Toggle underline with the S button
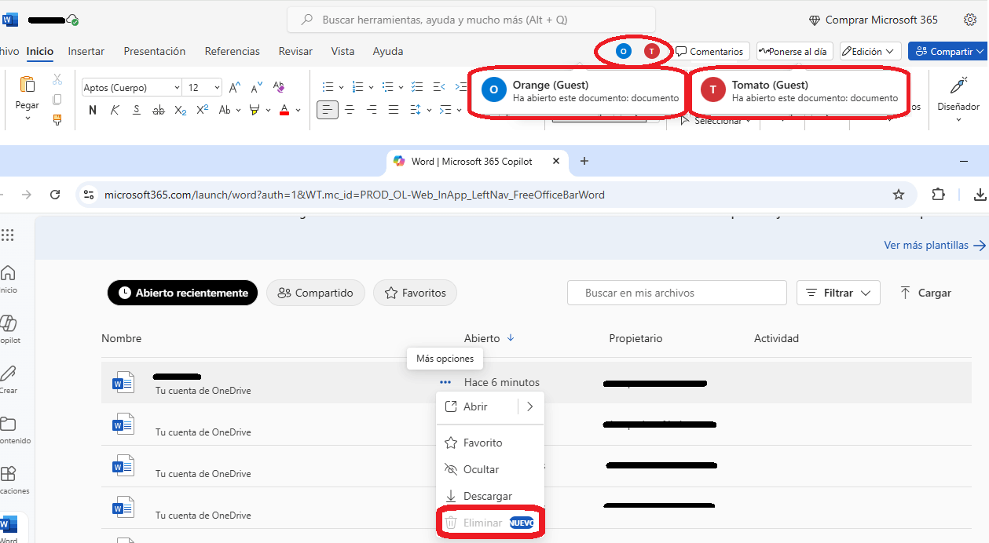The width and height of the screenshot is (989, 543). 137,110
